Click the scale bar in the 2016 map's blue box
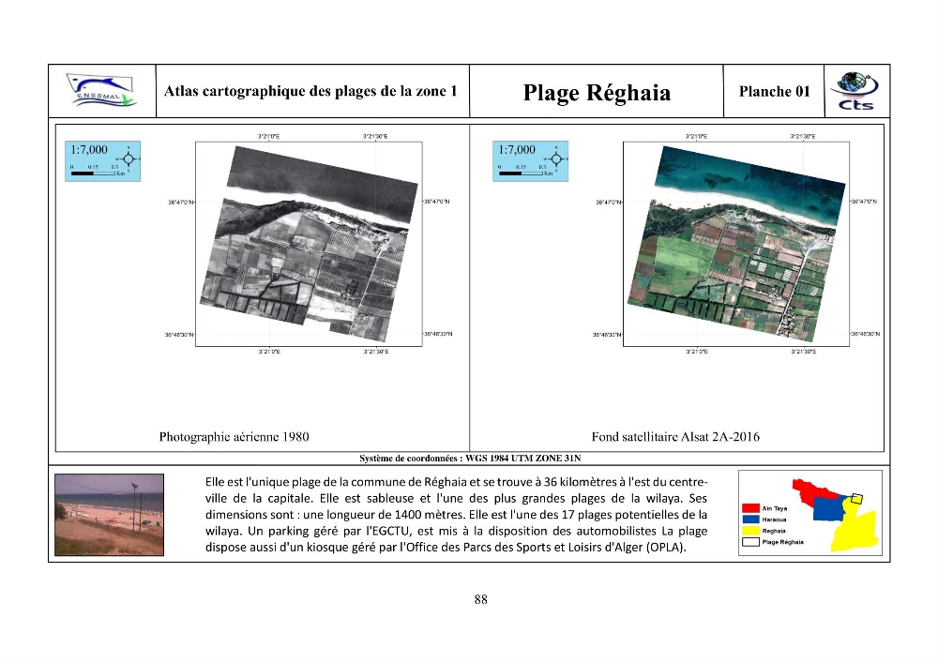This screenshot has height=663, width=938. [521, 173]
